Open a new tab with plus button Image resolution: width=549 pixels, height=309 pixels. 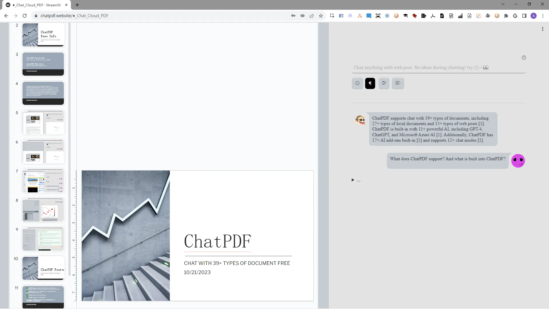(x=77, y=5)
